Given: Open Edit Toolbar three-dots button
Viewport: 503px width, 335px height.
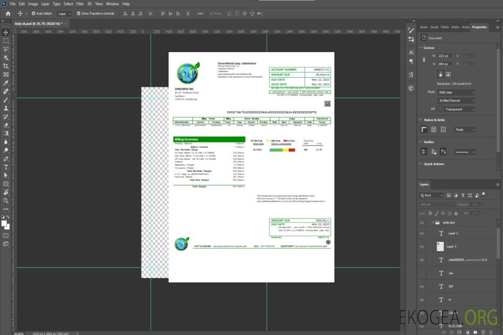Looking at the screenshot, I should pos(6,209).
